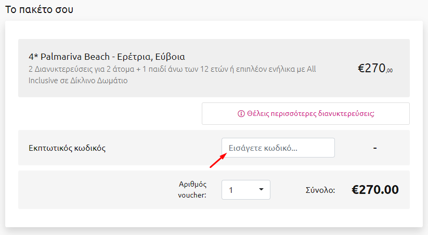
Task: Select the voucher quantity value 1
Action: pyautogui.click(x=231, y=190)
